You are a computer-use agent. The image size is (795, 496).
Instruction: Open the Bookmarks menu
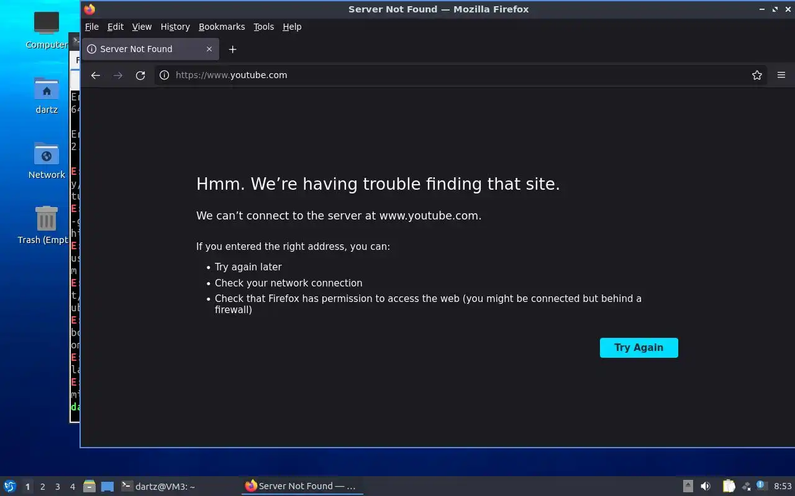click(222, 27)
